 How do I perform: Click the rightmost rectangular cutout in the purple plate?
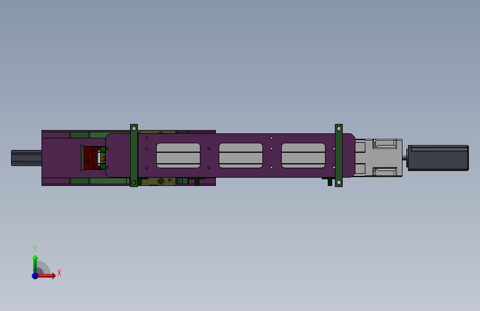point(303,155)
